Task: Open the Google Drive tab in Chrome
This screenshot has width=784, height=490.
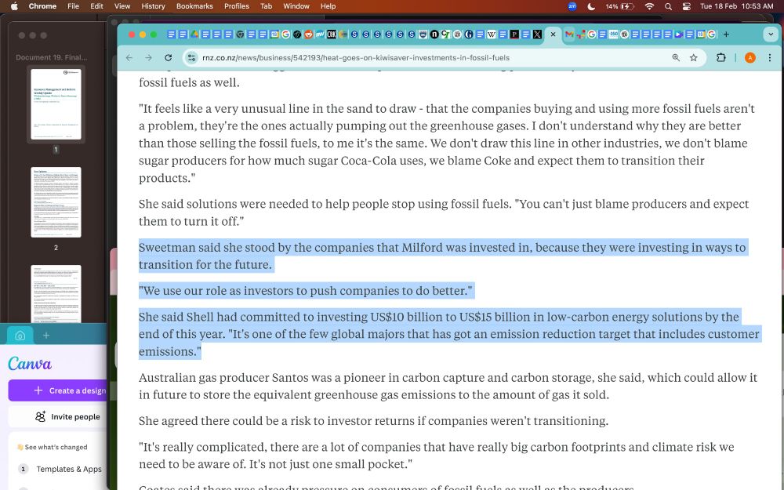Action: (194, 34)
